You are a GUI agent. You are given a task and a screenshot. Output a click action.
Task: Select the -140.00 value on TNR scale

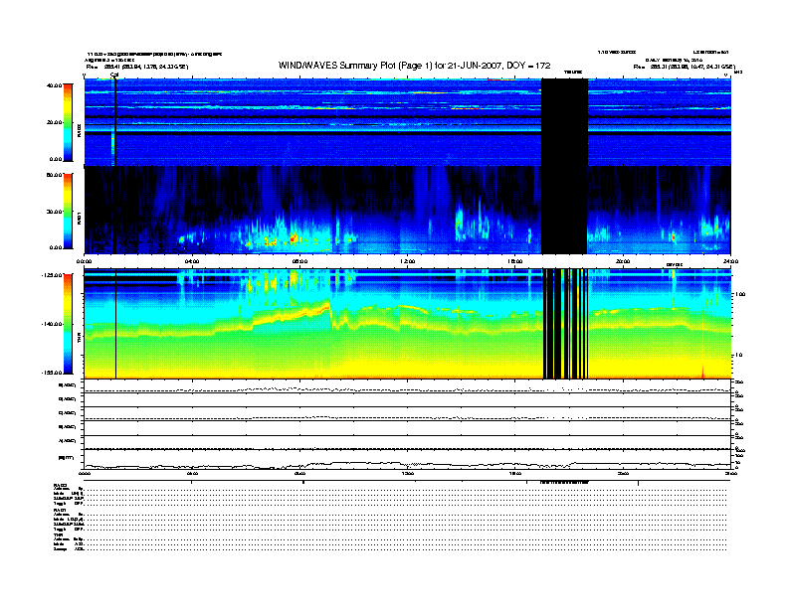coord(53,324)
